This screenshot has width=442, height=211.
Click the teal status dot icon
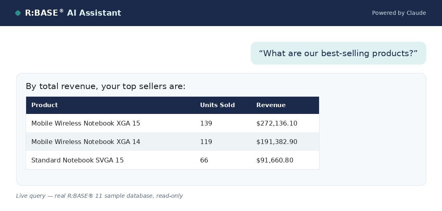click(x=18, y=13)
